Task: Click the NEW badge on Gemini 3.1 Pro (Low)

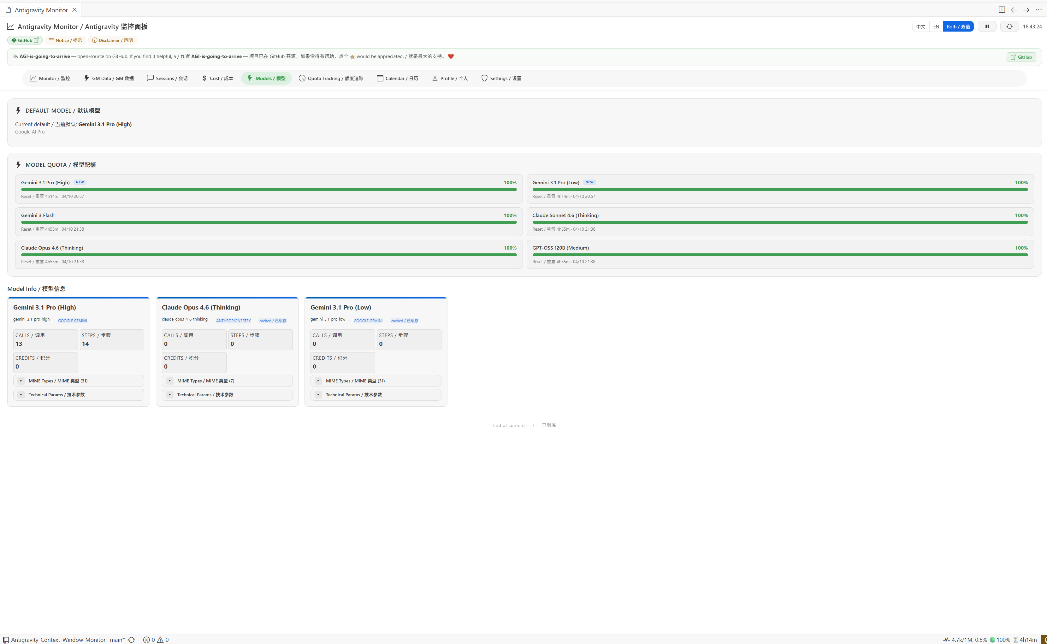Action: [589, 182]
